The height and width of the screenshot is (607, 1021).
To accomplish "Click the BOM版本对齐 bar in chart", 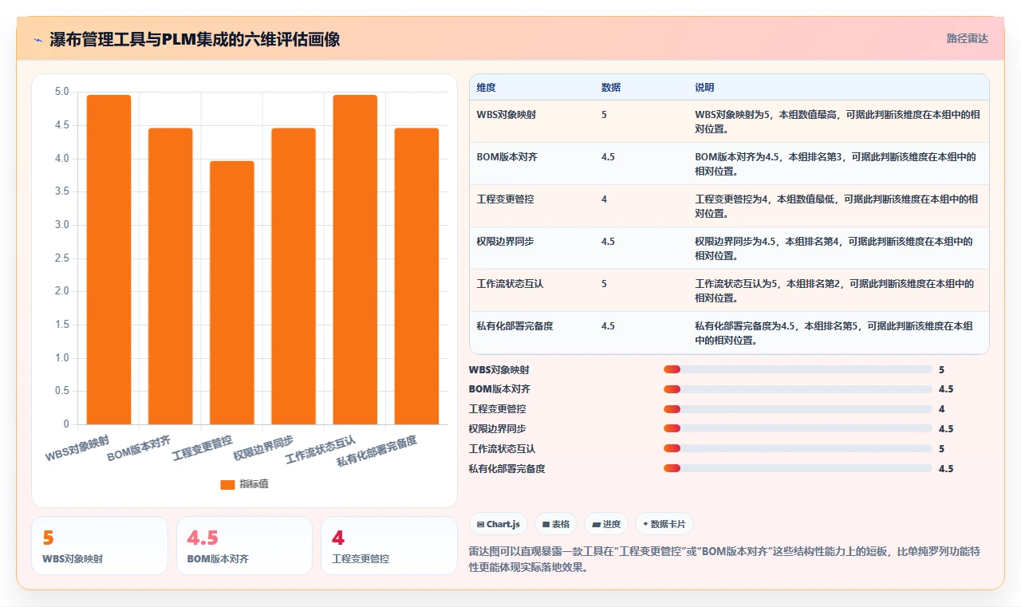I will click(x=170, y=276).
